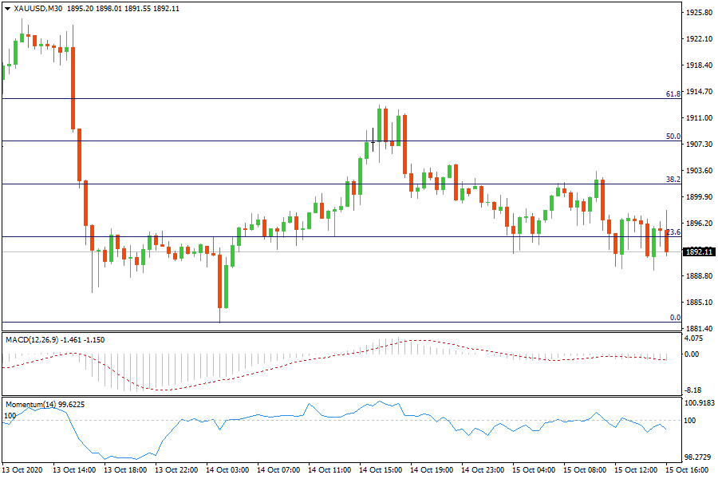
Task: Click the current price tag 1892.11
Action: [699, 252]
